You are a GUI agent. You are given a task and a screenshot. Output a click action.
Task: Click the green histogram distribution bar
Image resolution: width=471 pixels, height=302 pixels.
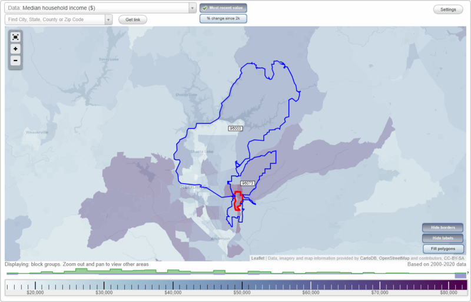[236, 271]
